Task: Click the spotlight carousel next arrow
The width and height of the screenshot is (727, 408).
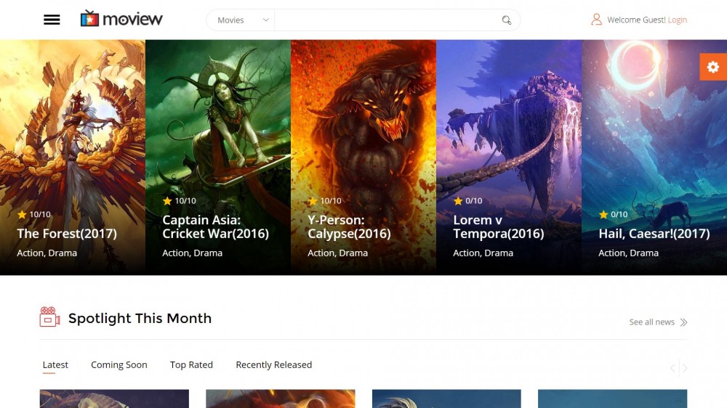Action: 684,368
